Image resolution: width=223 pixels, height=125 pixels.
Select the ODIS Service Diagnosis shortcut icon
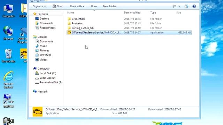[22, 35]
